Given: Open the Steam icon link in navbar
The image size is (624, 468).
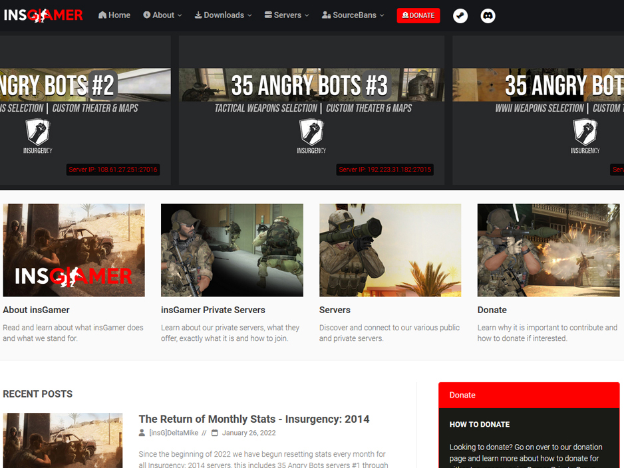Looking at the screenshot, I should [460, 15].
